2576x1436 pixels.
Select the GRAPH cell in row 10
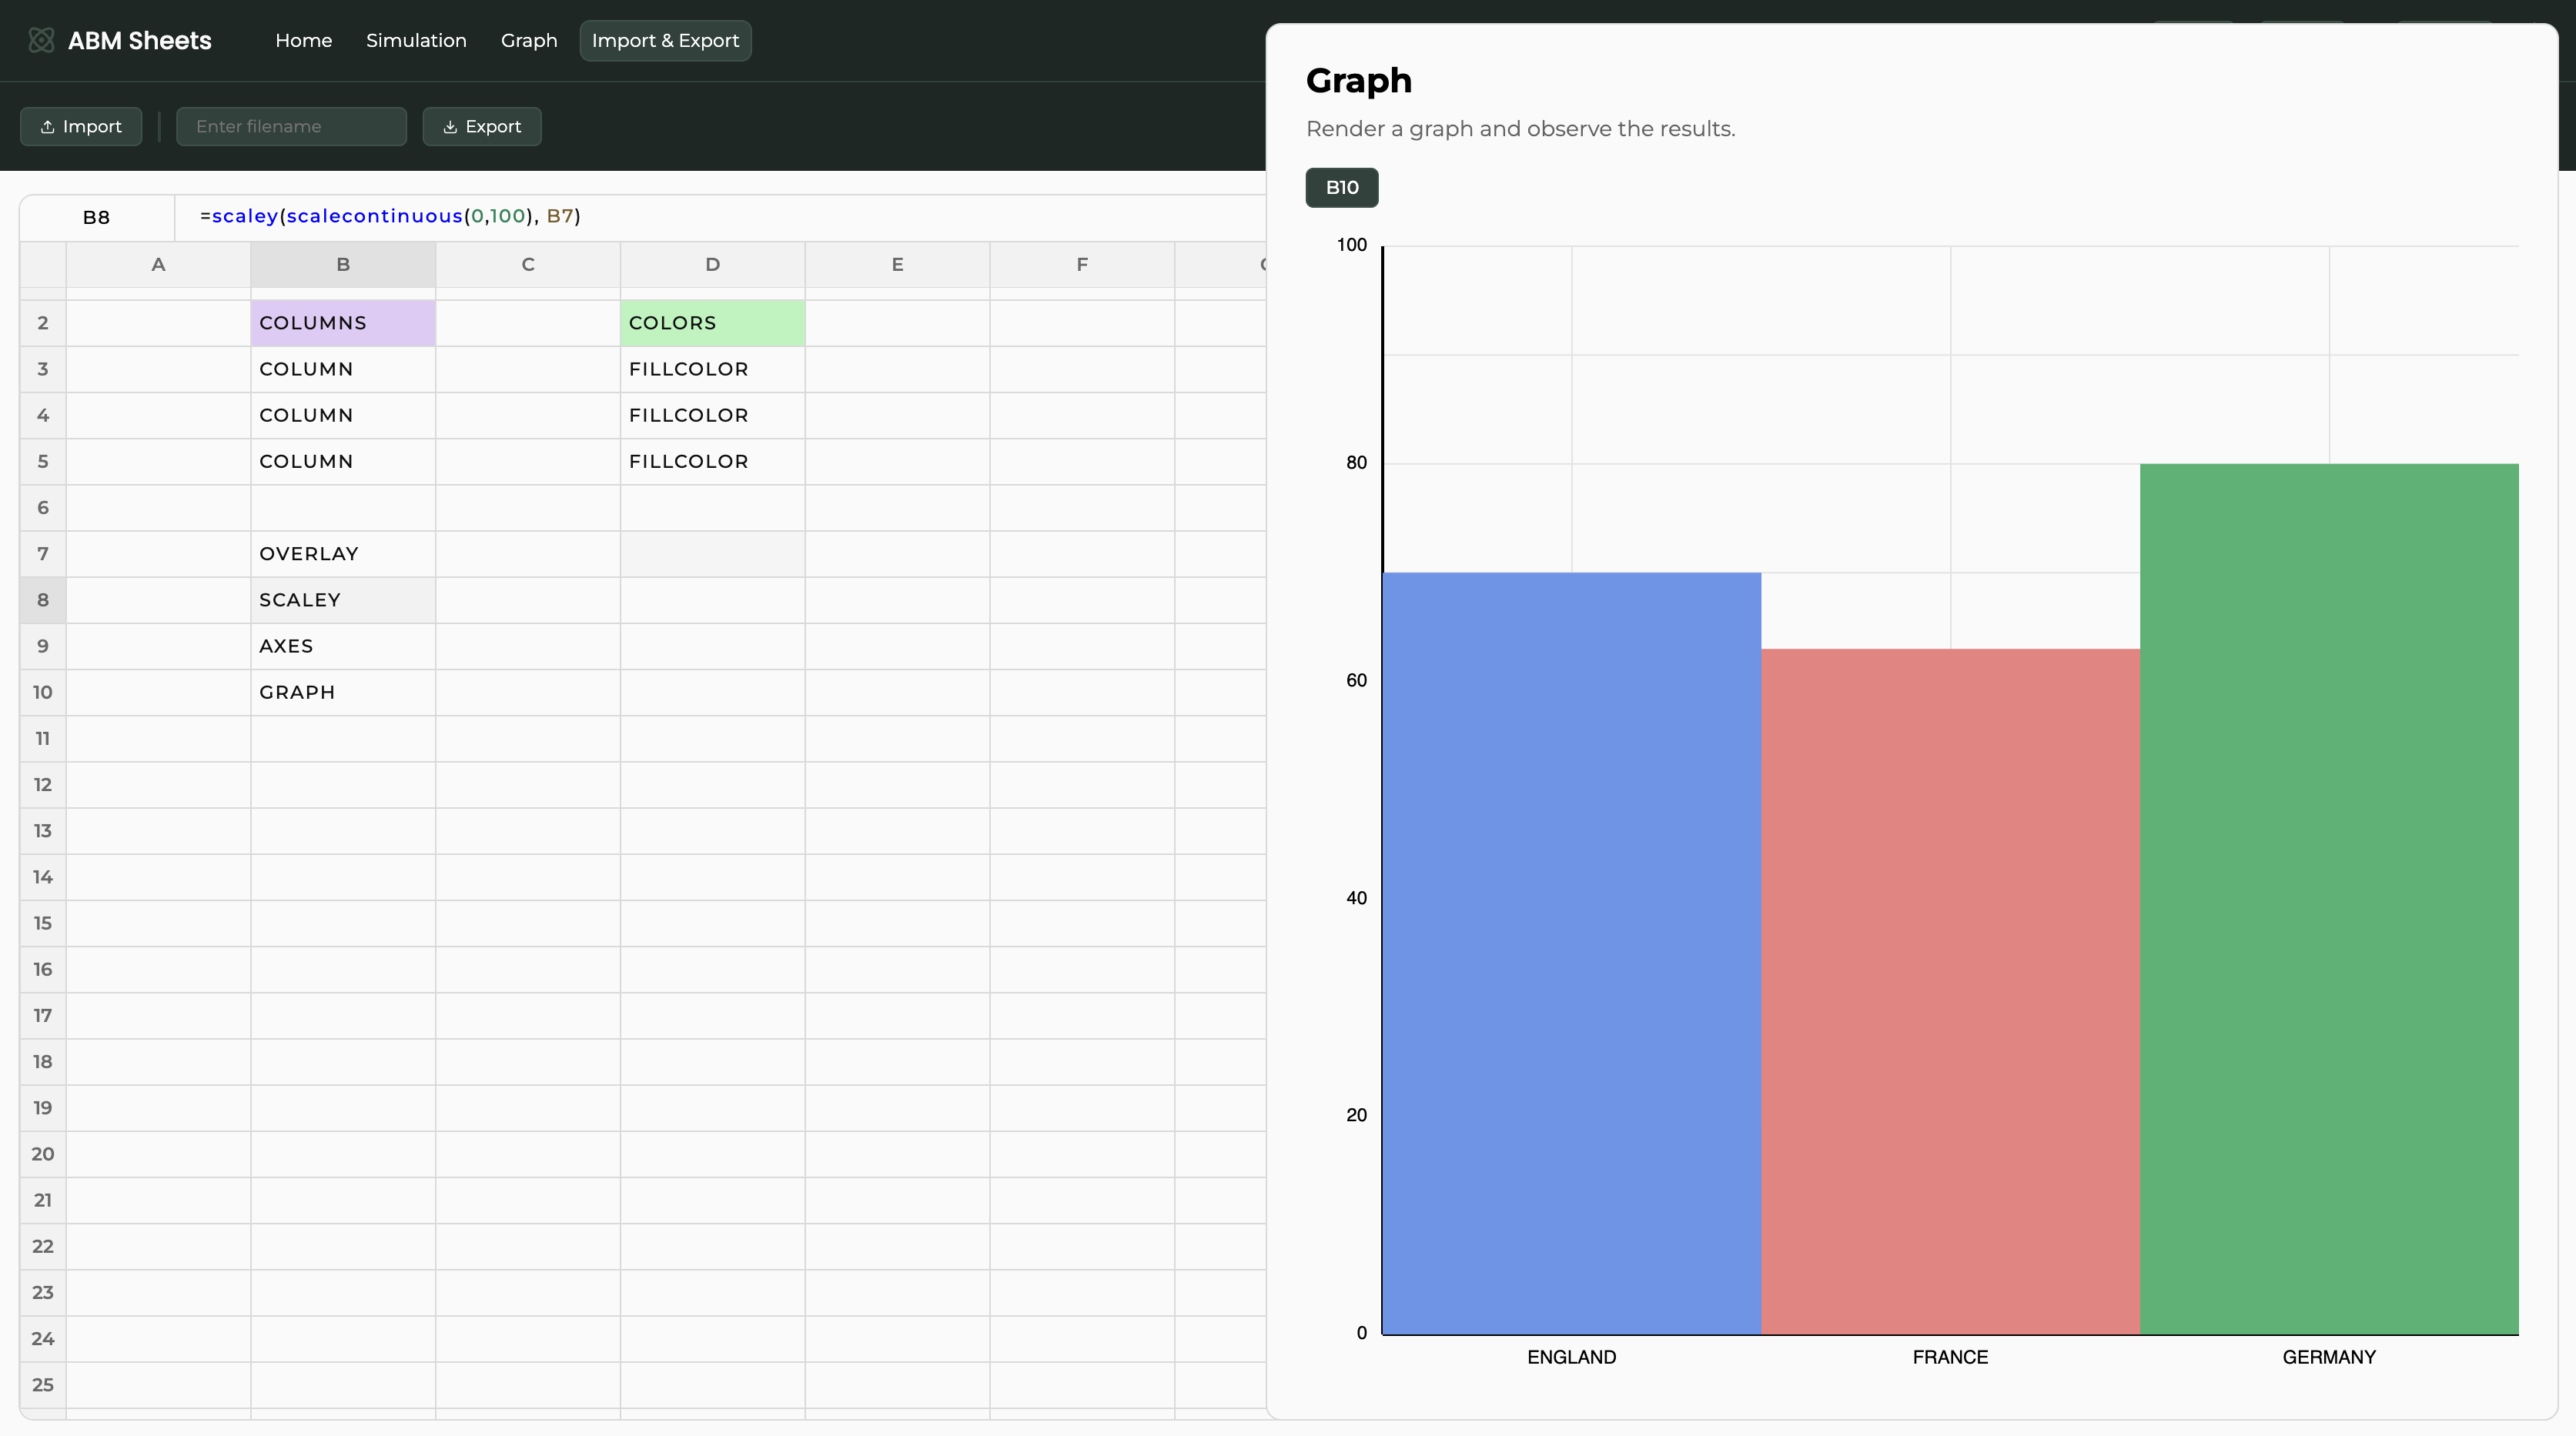343,692
